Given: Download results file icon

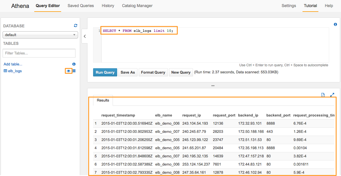Looking at the screenshot, I should point(323,95).
